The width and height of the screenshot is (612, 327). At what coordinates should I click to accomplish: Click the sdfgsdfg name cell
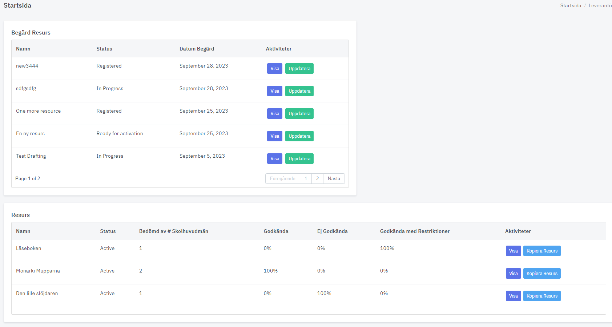coord(26,89)
